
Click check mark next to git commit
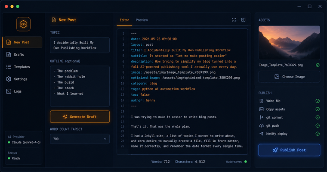[318, 117]
